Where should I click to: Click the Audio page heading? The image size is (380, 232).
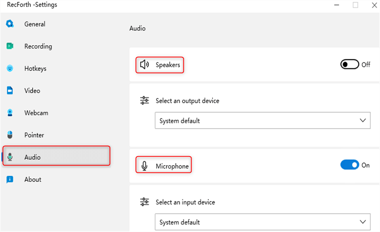point(137,28)
